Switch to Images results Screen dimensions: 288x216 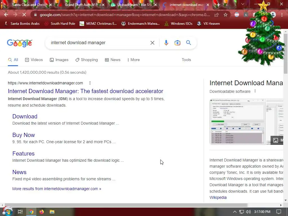click(59, 60)
